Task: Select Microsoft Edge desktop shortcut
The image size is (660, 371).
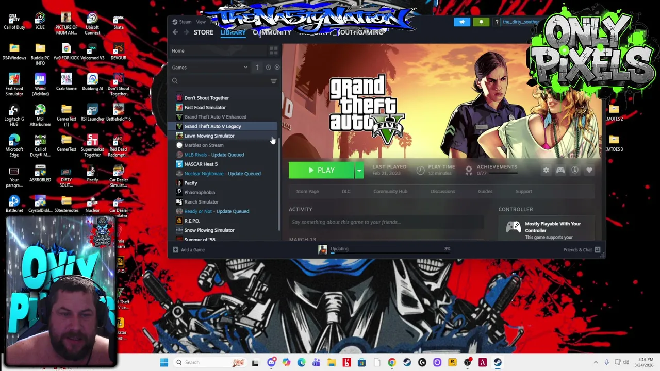Action: click(x=14, y=146)
